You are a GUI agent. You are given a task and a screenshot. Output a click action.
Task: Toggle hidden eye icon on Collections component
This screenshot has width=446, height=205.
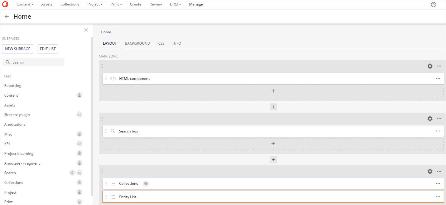click(x=146, y=184)
